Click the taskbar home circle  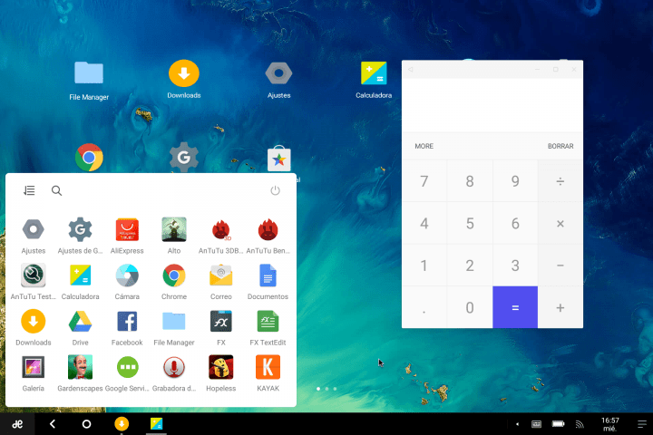(87, 424)
